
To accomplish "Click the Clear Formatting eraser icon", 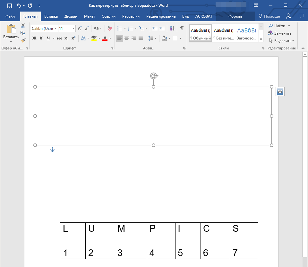I will coord(110,28).
